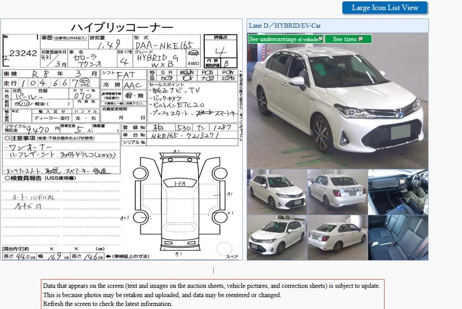Click the 'Data that appears on the screen' notice line

point(211,286)
